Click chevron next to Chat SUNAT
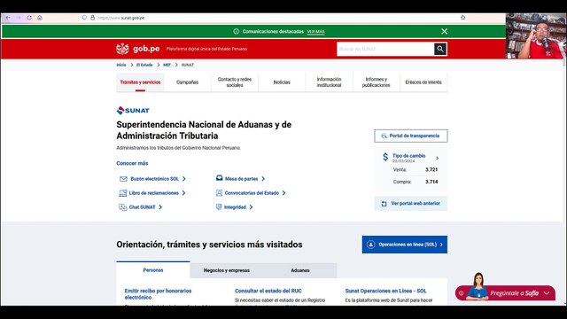This screenshot has width=567, height=319. [160, 206]
